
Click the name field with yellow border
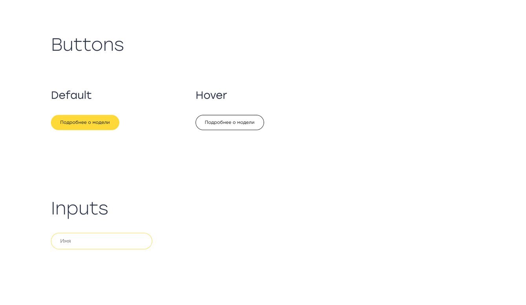click(x=101, y=241)
